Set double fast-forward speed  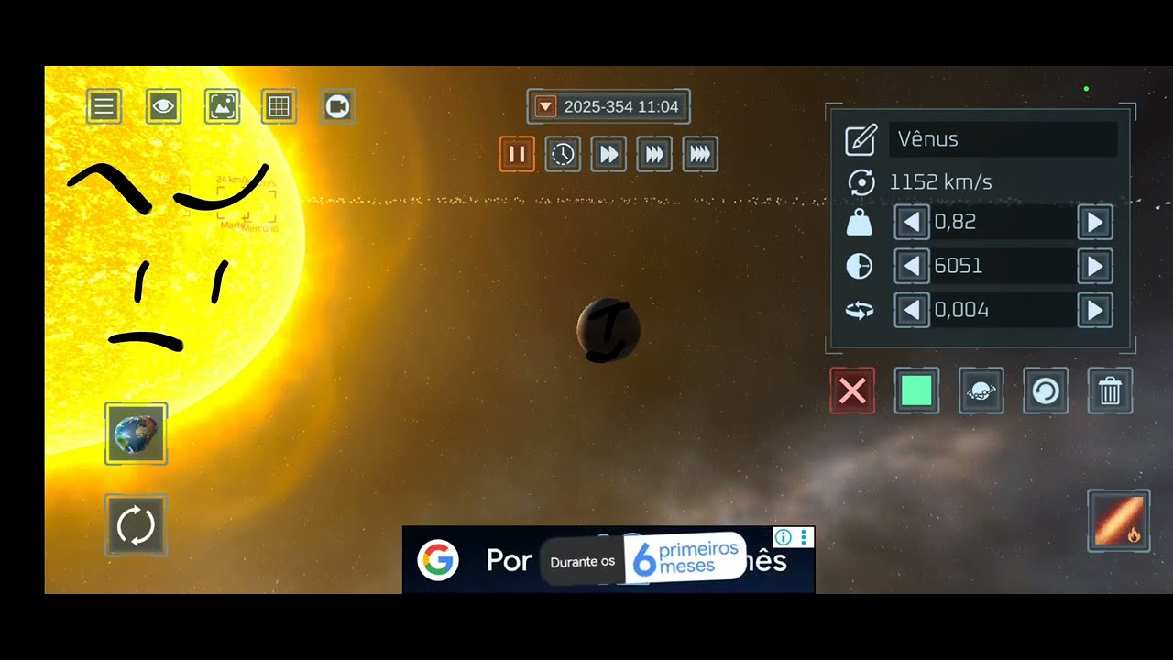click(x=608, y=154)
